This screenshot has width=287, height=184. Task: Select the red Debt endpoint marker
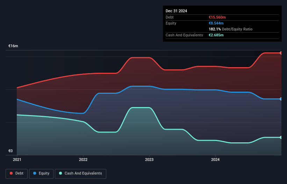coord(281,53)
